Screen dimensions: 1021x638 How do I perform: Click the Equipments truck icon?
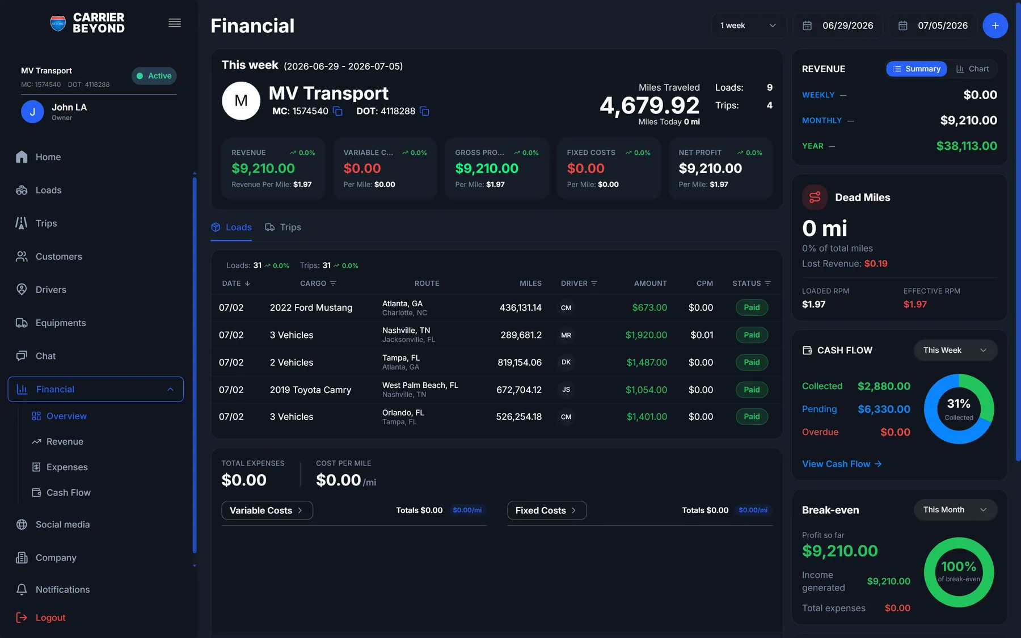pyautogui.click(x=22, y=323)
